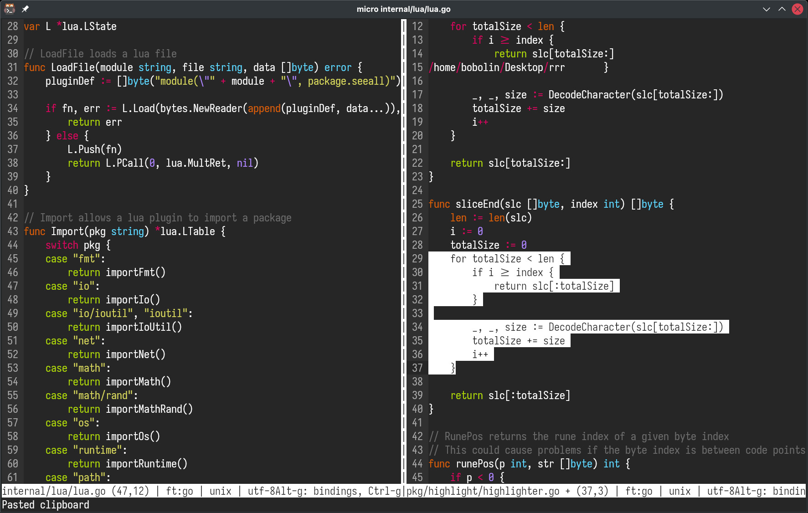Click 'runePos' function name on line 44
808x513 pixels.
point(475,464)
